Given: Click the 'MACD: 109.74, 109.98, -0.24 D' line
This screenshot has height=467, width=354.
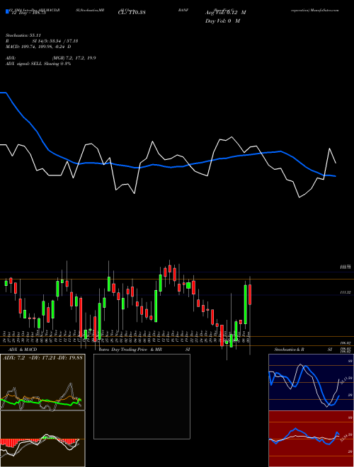Looking at the screenshot, I should pyautogui.click(x=38, y=47).
